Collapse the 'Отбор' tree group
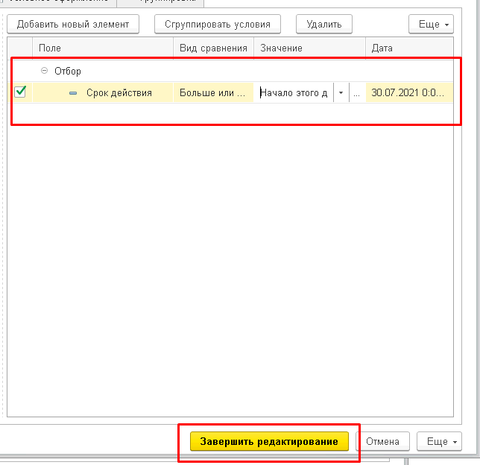Viewport: 480px width, 465px height. pos(45,71)
